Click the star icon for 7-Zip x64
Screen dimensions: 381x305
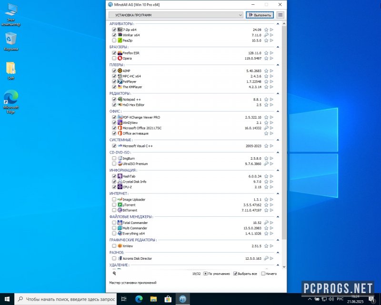click(x=266, y=30)
